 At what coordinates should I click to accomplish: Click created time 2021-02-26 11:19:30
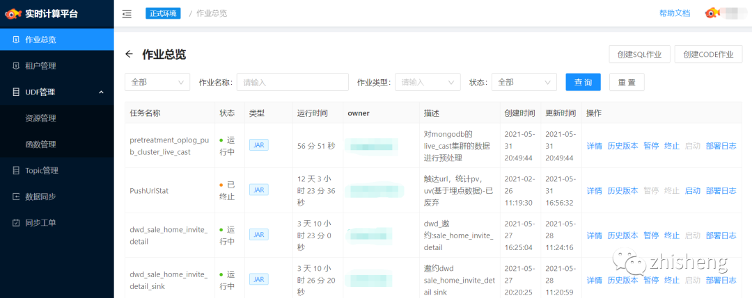point(519,190)
